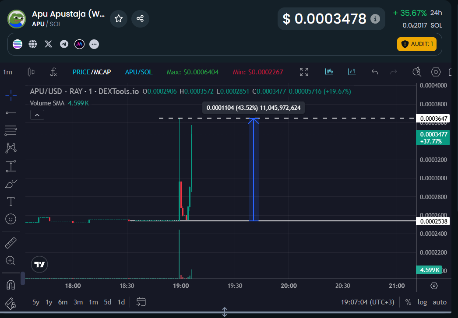The height and width of the screenshot is (318, 458).
Task: Open the candlestick chart type dropdown
Action: coord(31,72)
